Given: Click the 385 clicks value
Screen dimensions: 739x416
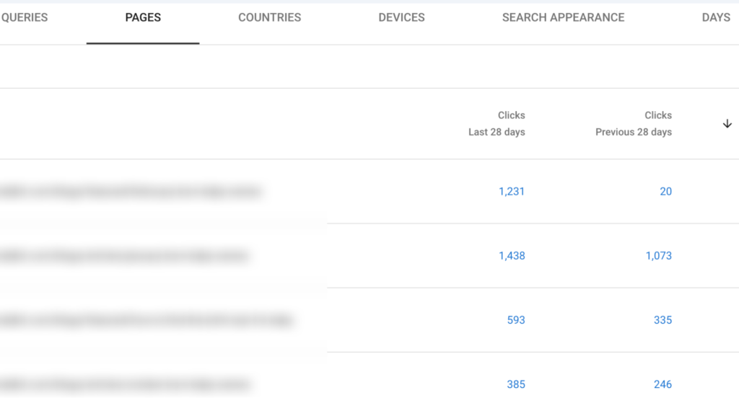Looking at the screenshot, I should (516, 384).
